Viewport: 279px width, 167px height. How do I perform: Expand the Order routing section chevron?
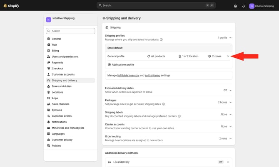click(230, 139)
